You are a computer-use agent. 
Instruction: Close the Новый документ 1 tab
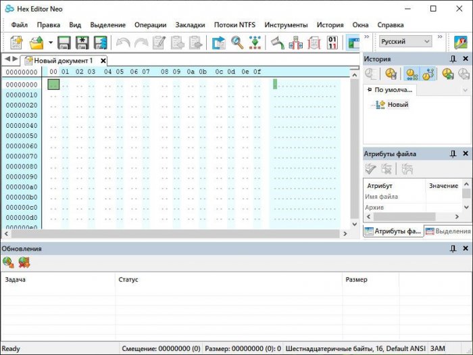point(103,60)
